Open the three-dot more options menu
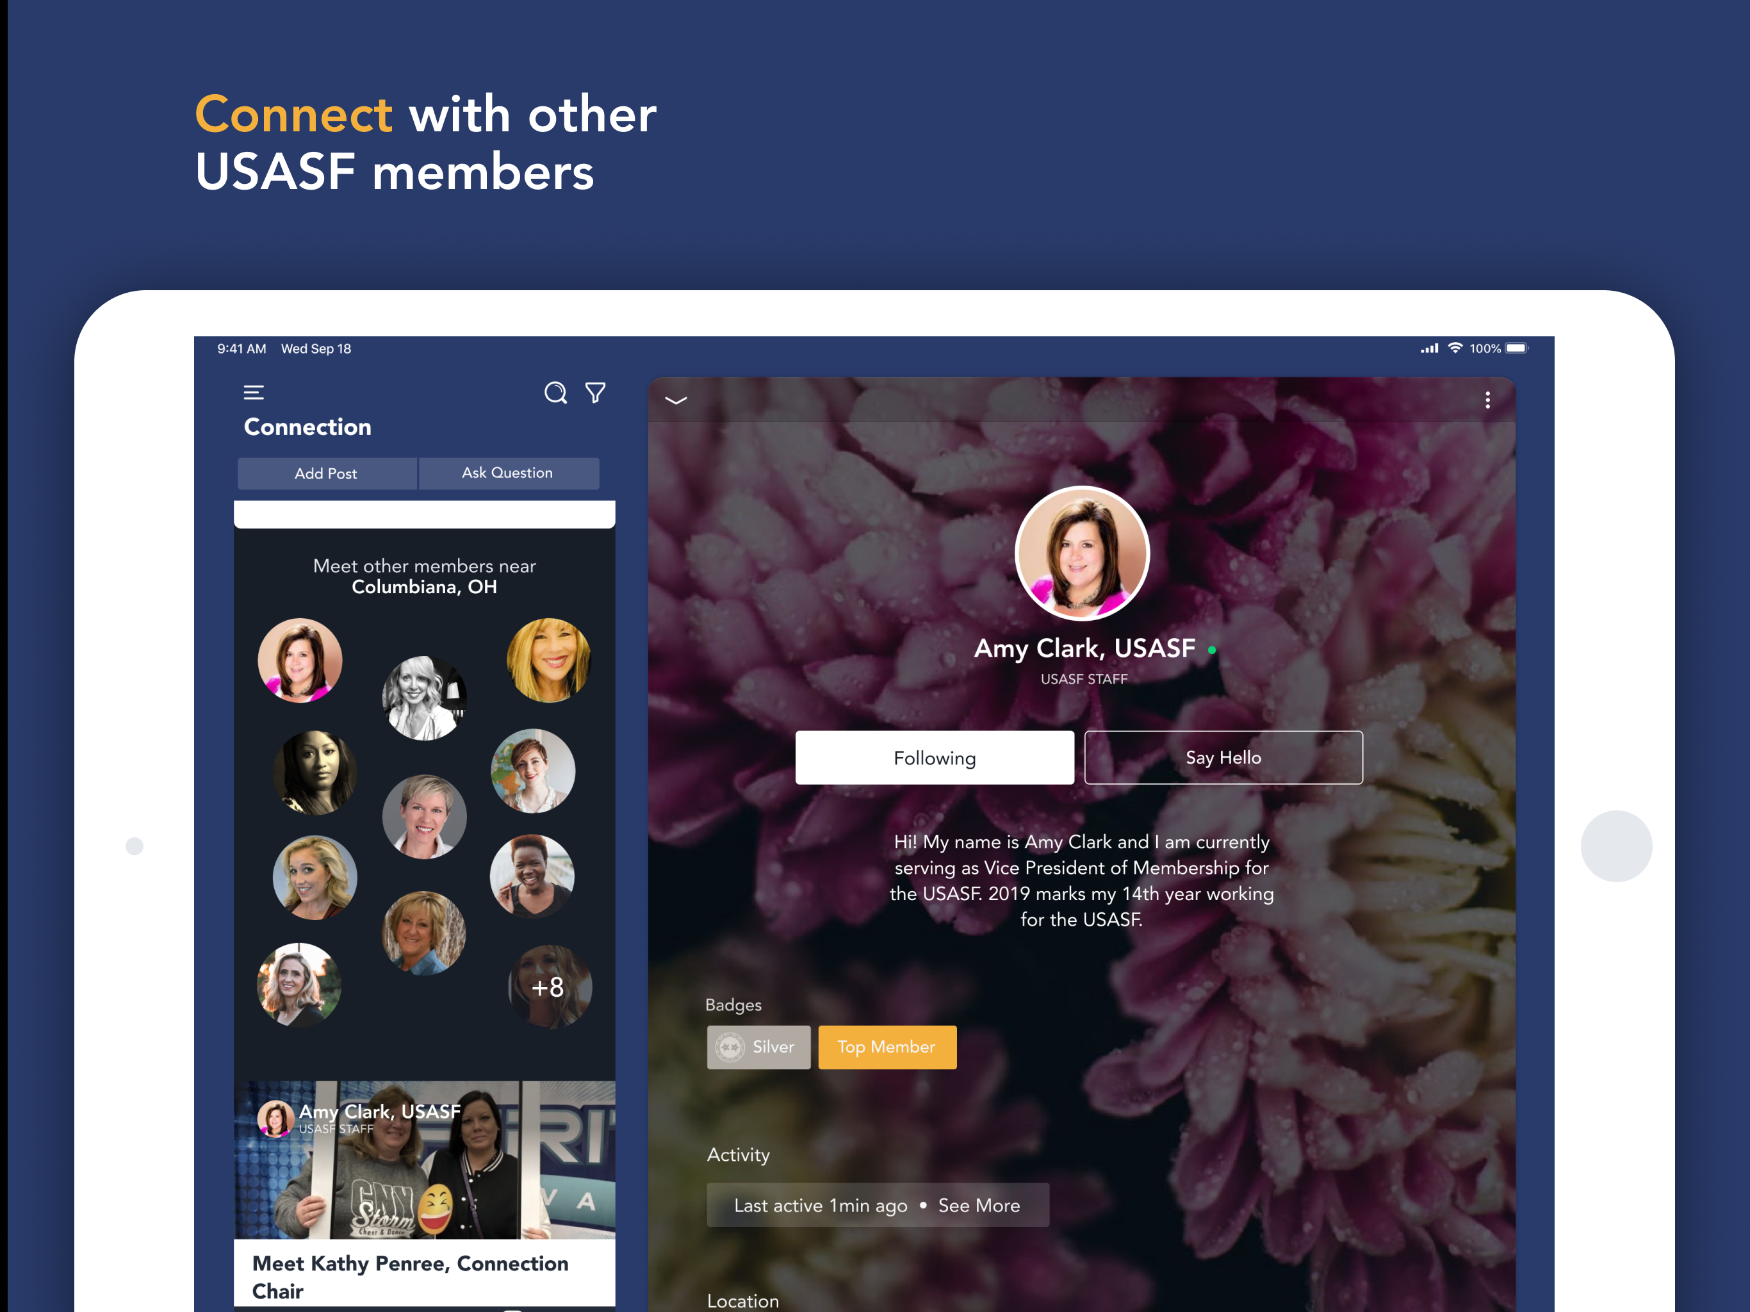This screenshot has width=1750, height=1312. click(x=1487, y=400)
